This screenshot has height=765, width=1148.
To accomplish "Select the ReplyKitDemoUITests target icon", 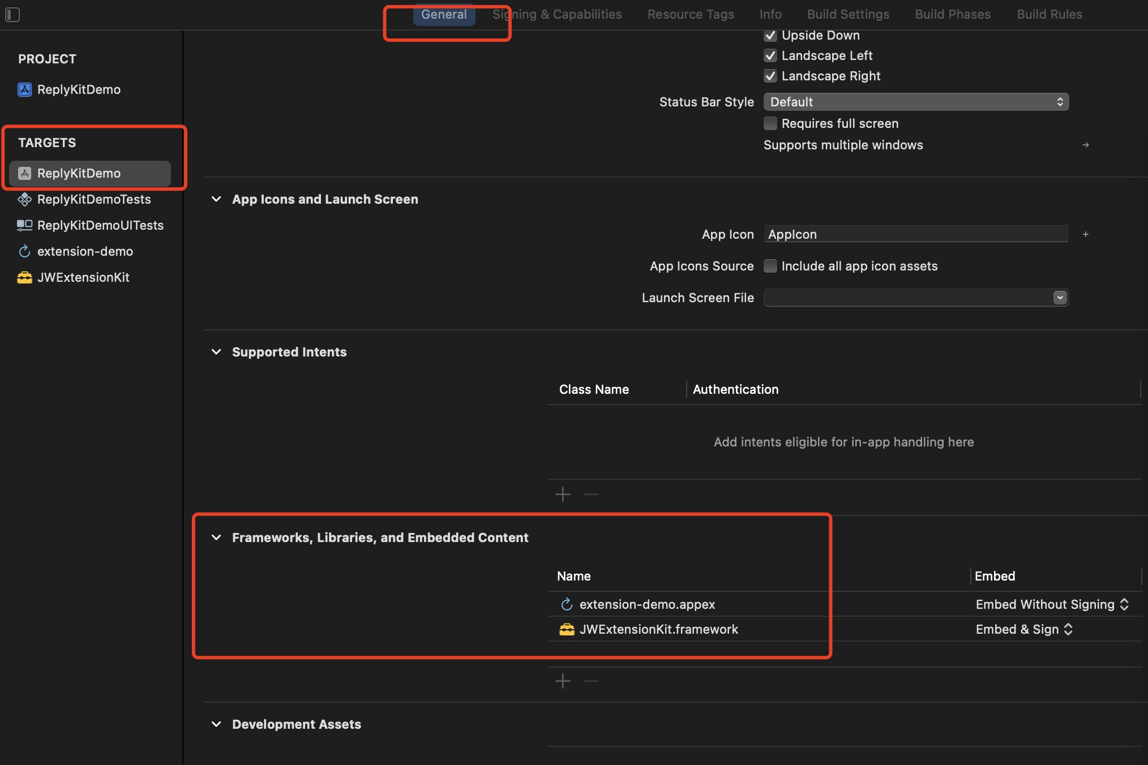I will 24,225.
